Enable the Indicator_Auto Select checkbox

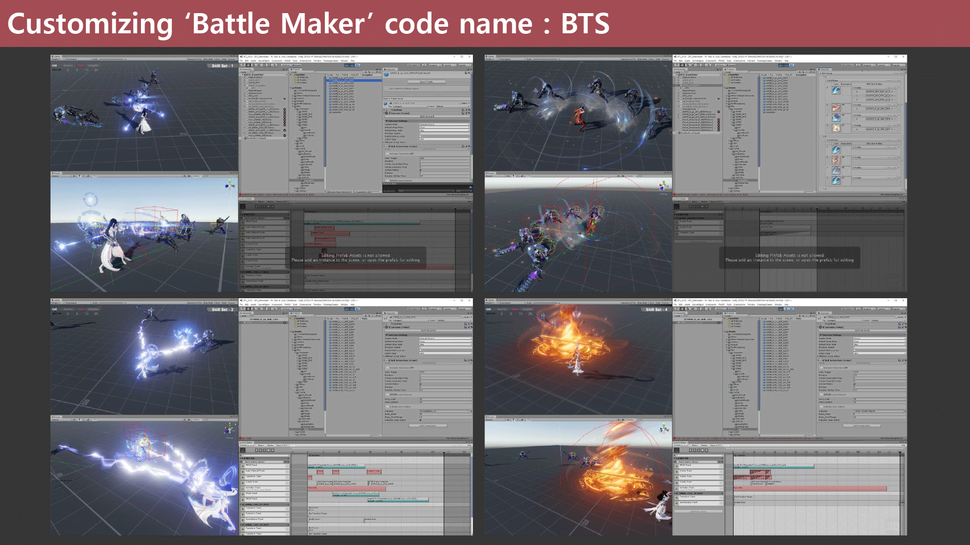point(854,420)
